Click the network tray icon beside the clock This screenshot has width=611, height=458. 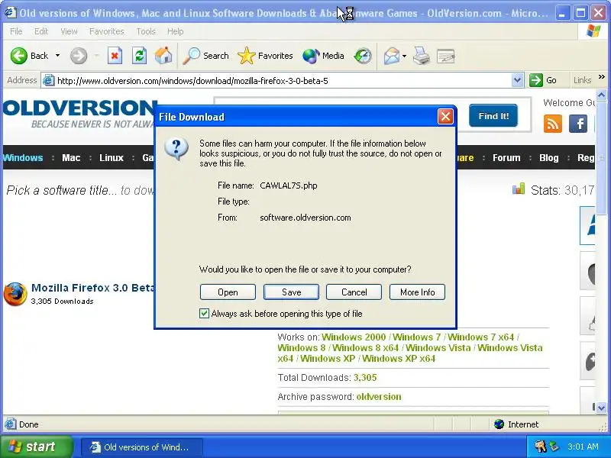pos(554,446)
